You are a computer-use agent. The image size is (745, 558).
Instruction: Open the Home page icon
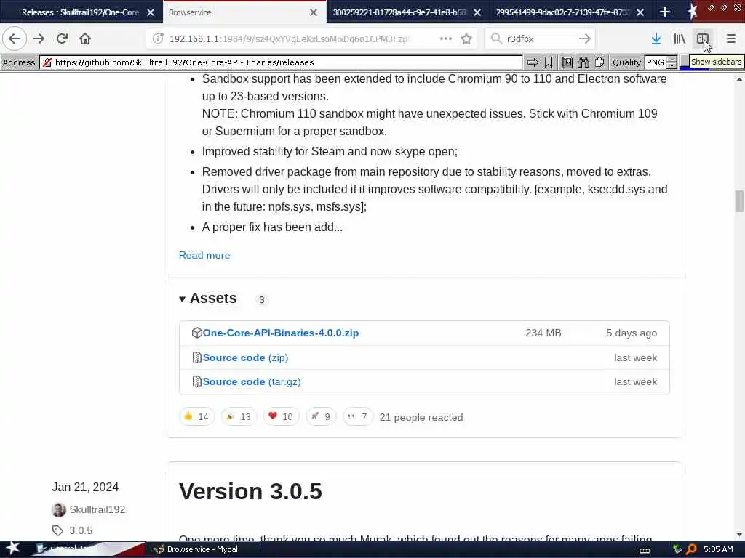pos(85,39)
